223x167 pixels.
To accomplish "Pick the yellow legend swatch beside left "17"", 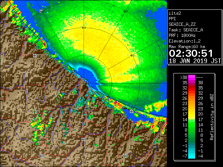I will click(x=192, y=114).
